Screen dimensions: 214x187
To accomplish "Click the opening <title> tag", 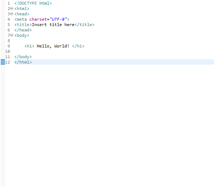I will click(x=23, y=25).
